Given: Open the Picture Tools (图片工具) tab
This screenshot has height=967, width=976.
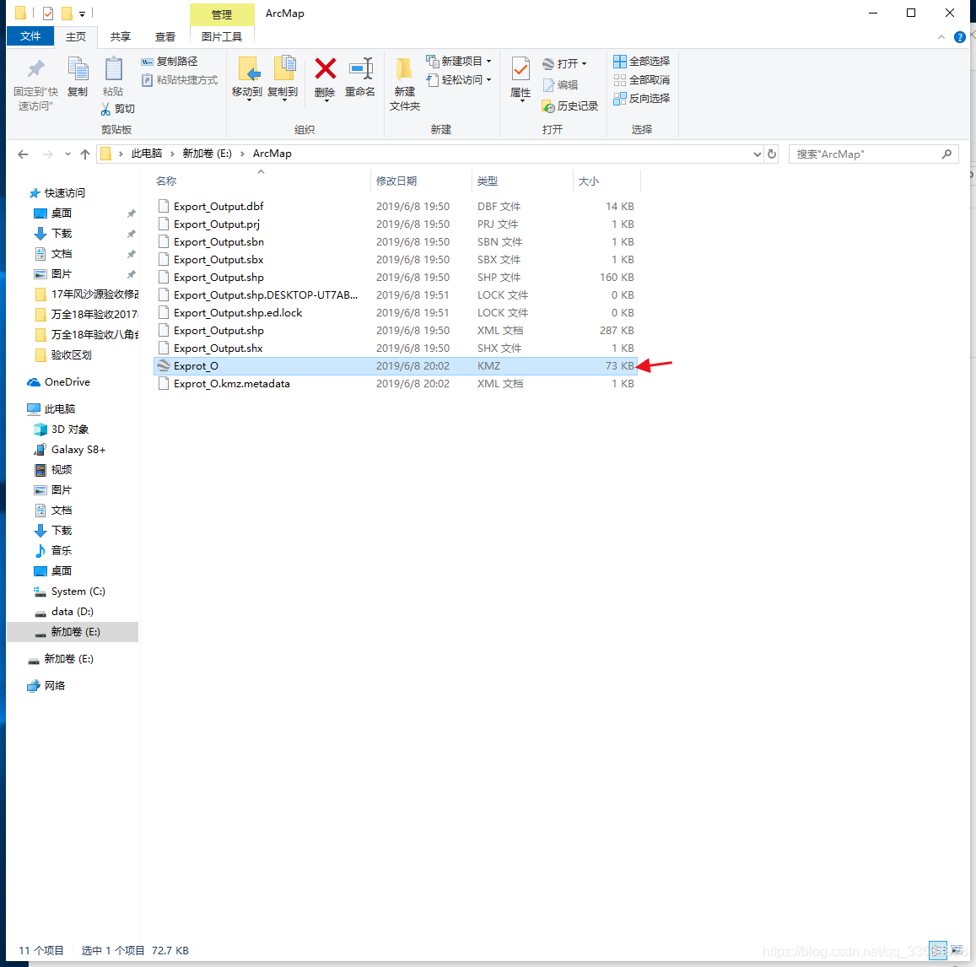Looking at the screenshot, I should (222, 37).
